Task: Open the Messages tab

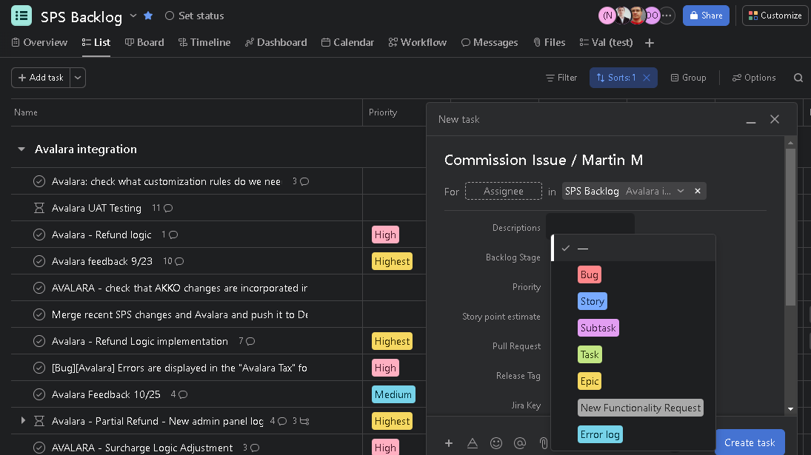Action: [490, 42]
